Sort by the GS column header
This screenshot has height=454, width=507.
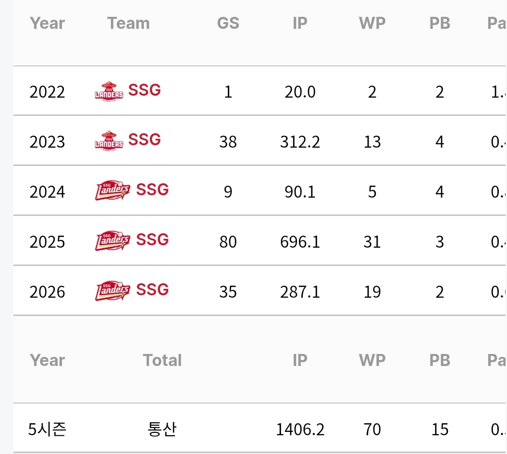coord(228,23)
